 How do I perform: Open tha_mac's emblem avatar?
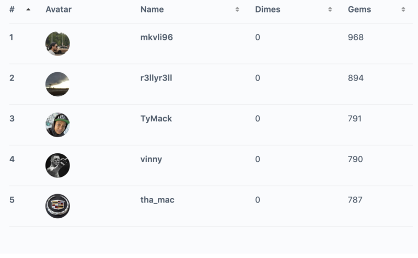[57, 206]
